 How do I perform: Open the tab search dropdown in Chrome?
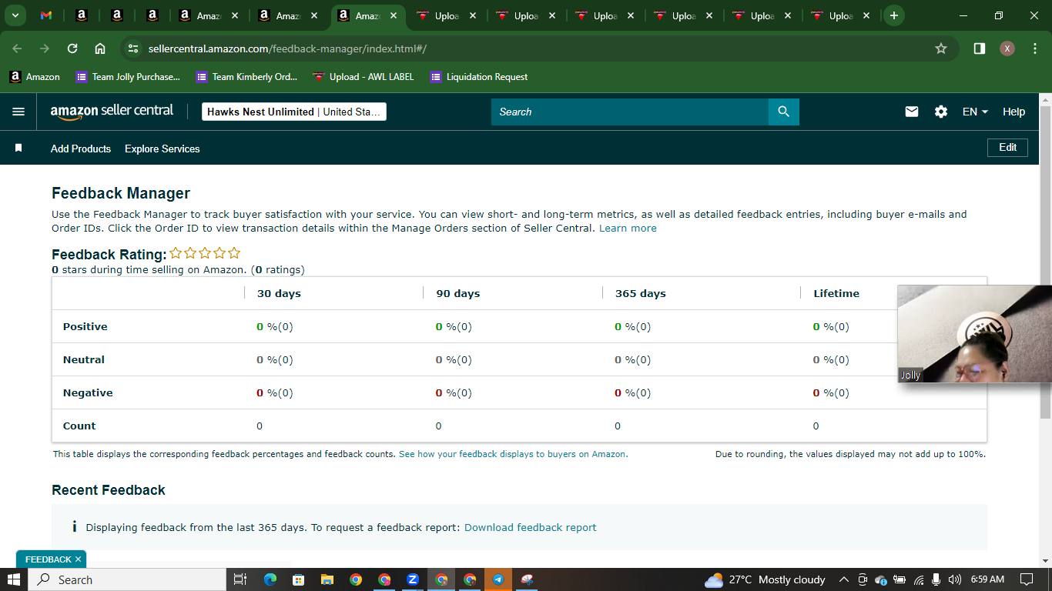[15, 15]
